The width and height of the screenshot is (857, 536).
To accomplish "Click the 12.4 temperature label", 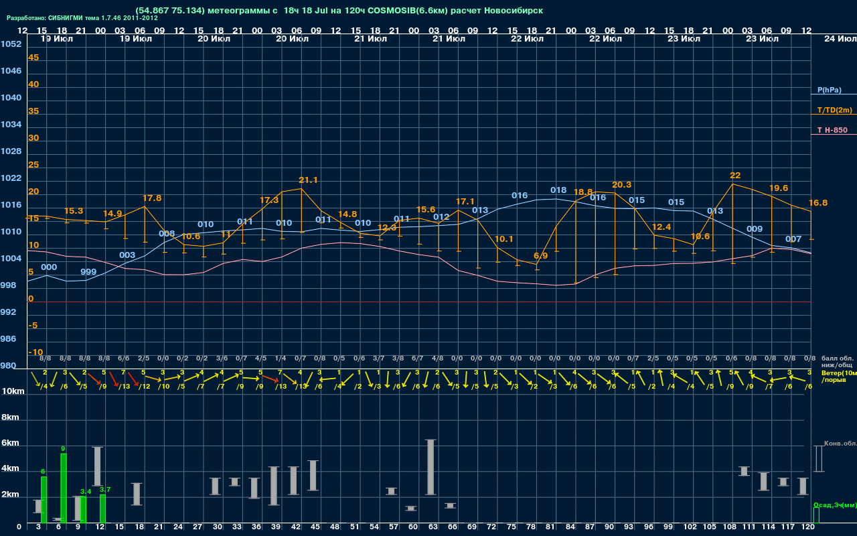I will pos(661,227).
